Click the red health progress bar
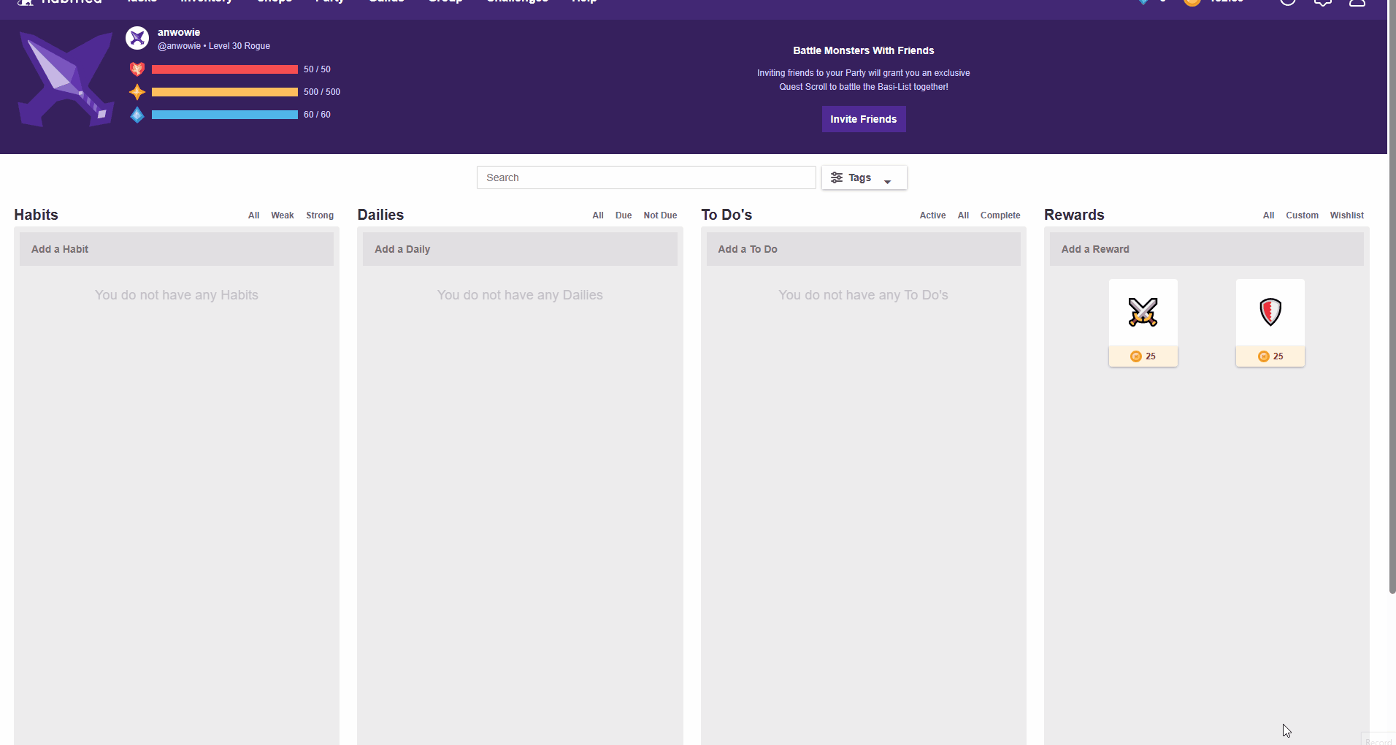Screen dimensions: 1396x745 (224, 69)
